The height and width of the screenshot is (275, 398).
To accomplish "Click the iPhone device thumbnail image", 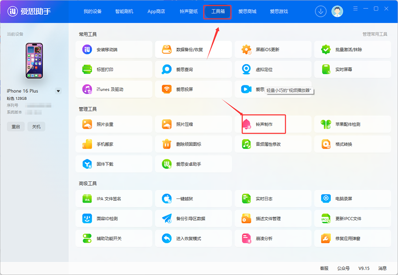I will 34,61.
